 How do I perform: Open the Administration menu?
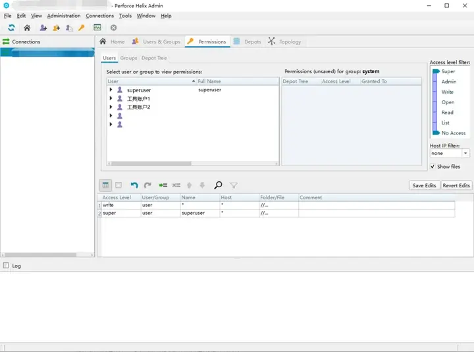click(x=64, y=16)
